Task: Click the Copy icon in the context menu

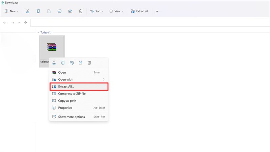Action: pyautogui.click(x=63, y=63)
